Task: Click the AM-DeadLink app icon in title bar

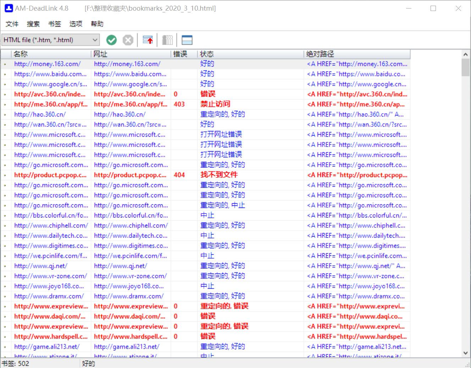Action: pos(9,8)
